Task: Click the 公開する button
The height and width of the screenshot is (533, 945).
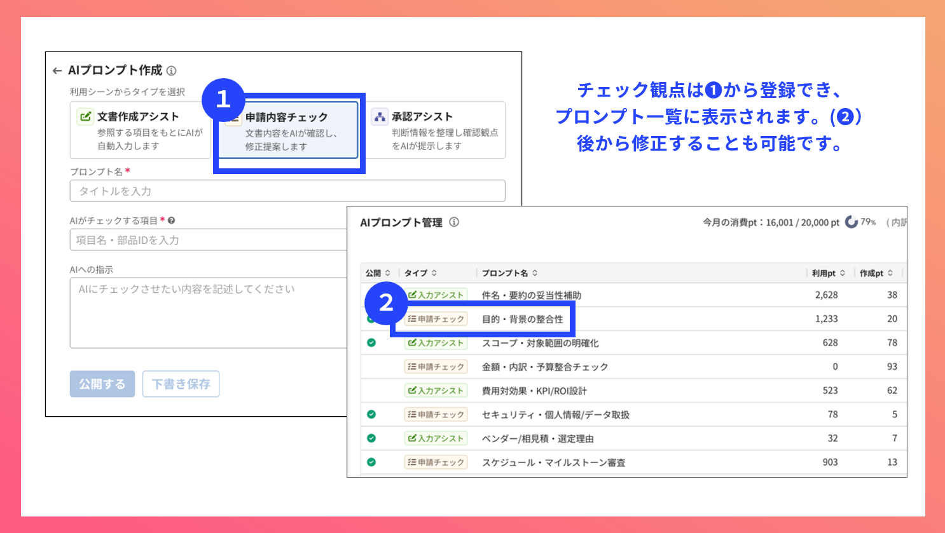Action: point(102,384)
